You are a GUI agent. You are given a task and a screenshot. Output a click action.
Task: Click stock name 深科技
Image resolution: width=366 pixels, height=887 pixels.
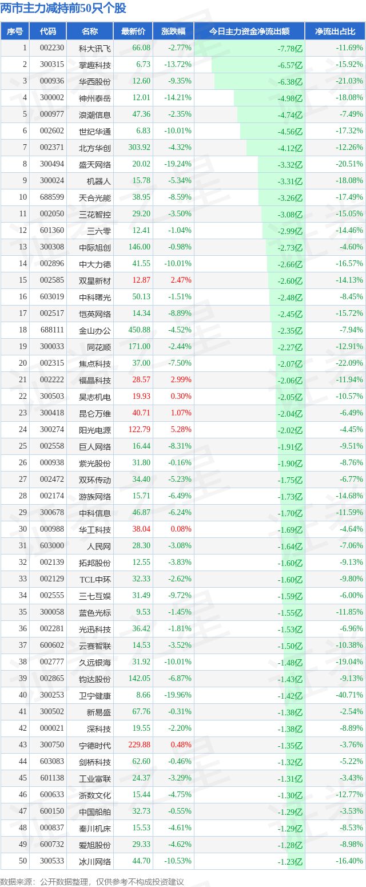point(99,728)
